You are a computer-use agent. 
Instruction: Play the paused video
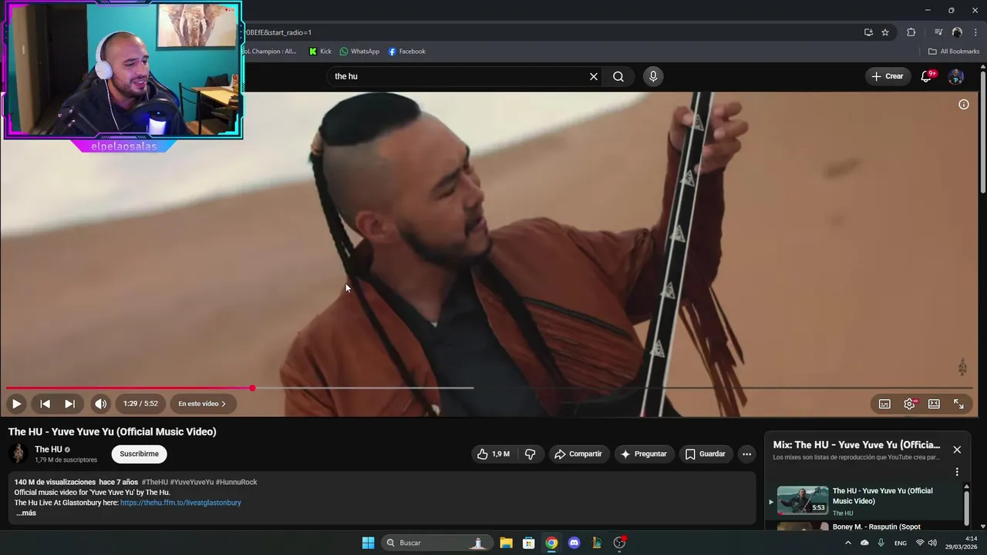point(16,404)
